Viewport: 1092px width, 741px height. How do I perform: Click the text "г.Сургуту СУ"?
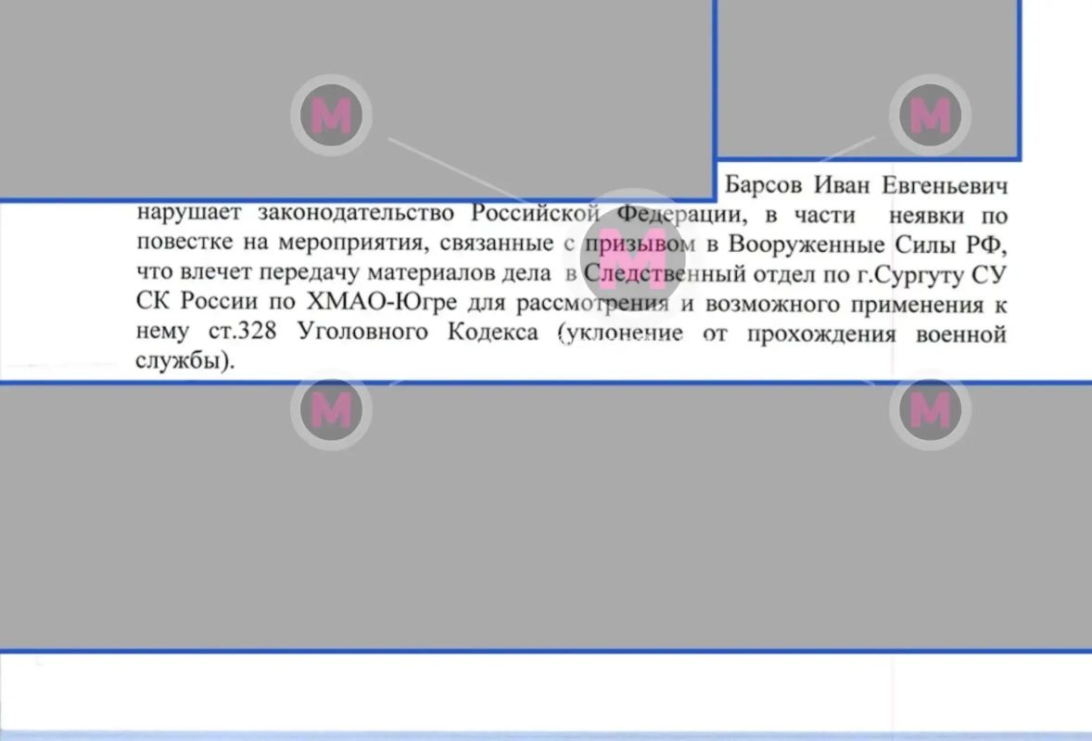pyautogui.click(x=932, y=275)
